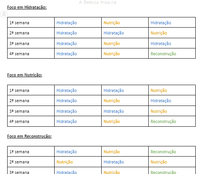
Task: Click '3ª semana' cell in Nutrição table
Action: [31, 111]
